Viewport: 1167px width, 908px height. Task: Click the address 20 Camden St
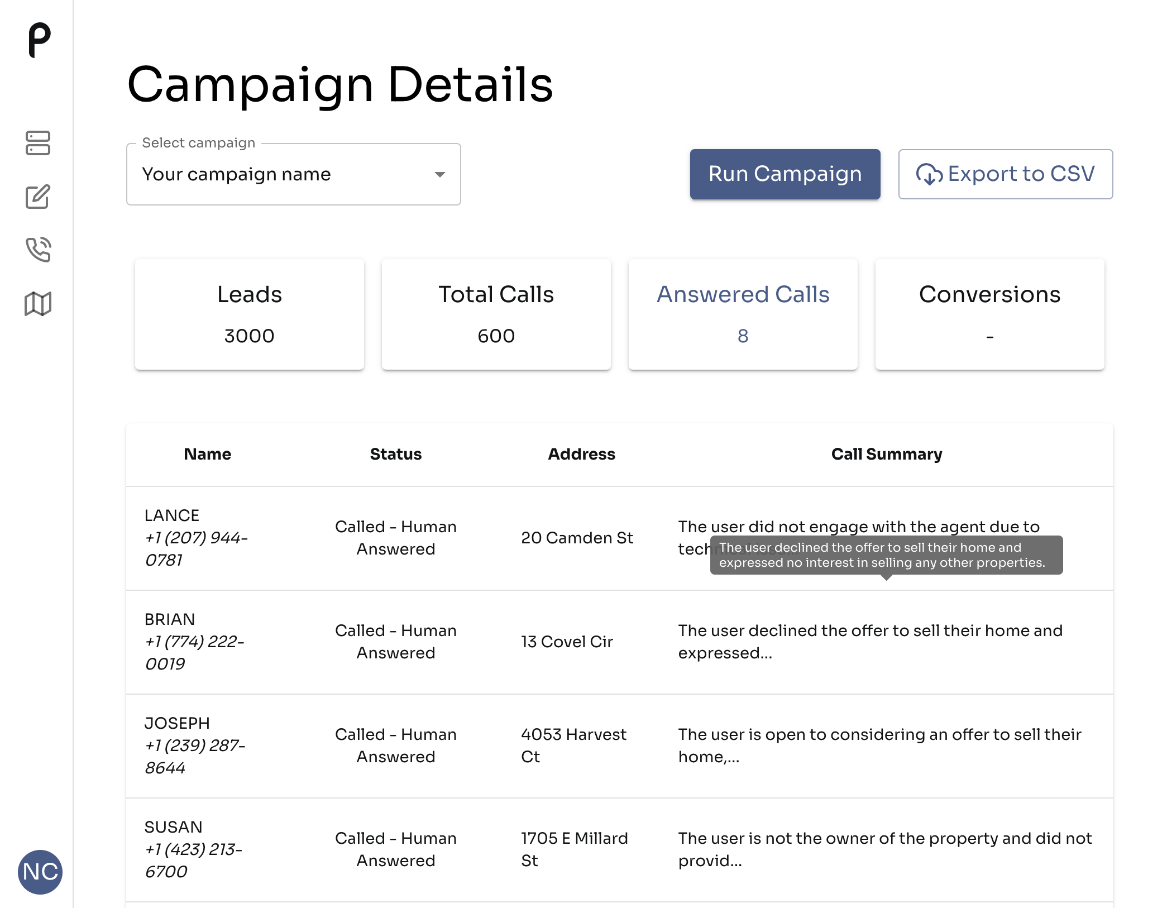click(x=577, y=538)
